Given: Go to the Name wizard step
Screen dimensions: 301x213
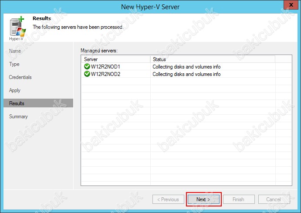Looking at the screenshot, I should coord(15,51).
